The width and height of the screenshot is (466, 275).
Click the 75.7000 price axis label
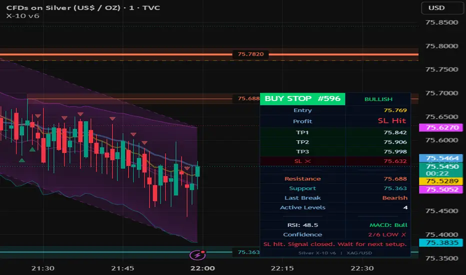[441, 93]
